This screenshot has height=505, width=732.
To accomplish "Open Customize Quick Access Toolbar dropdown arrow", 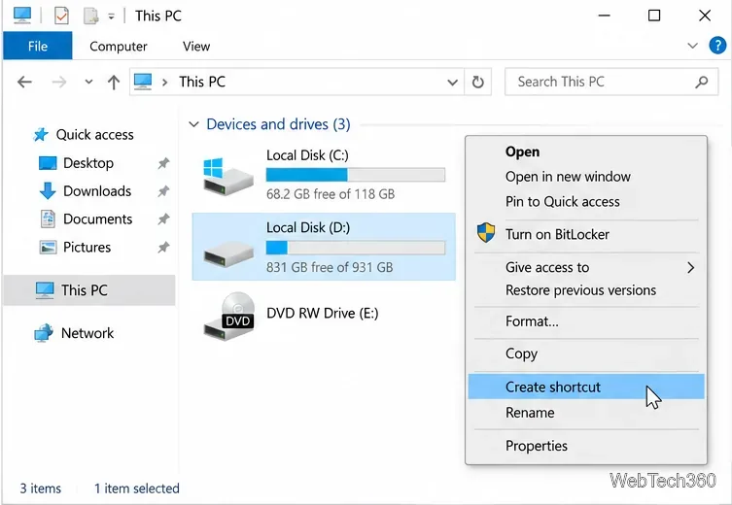I will [x=111, y=17].
